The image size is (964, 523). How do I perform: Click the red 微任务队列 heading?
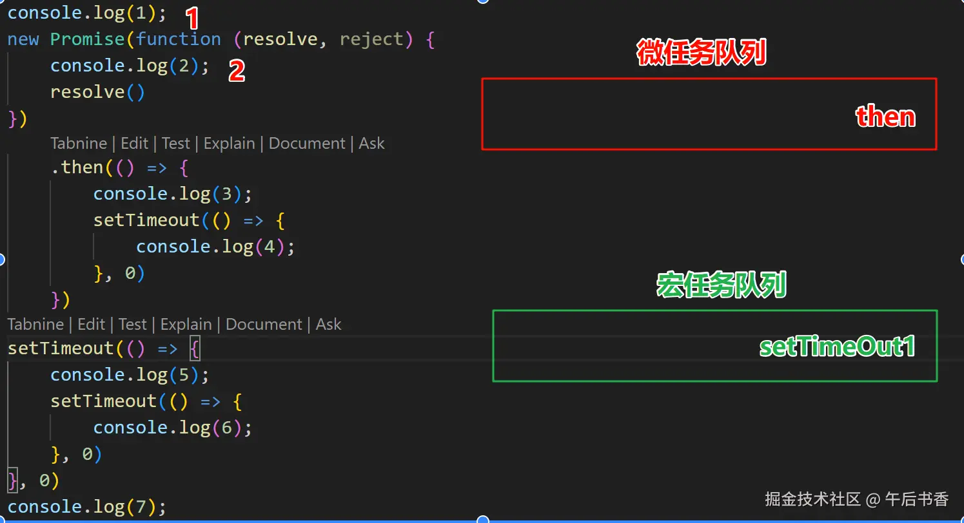[x=701, y=52]
